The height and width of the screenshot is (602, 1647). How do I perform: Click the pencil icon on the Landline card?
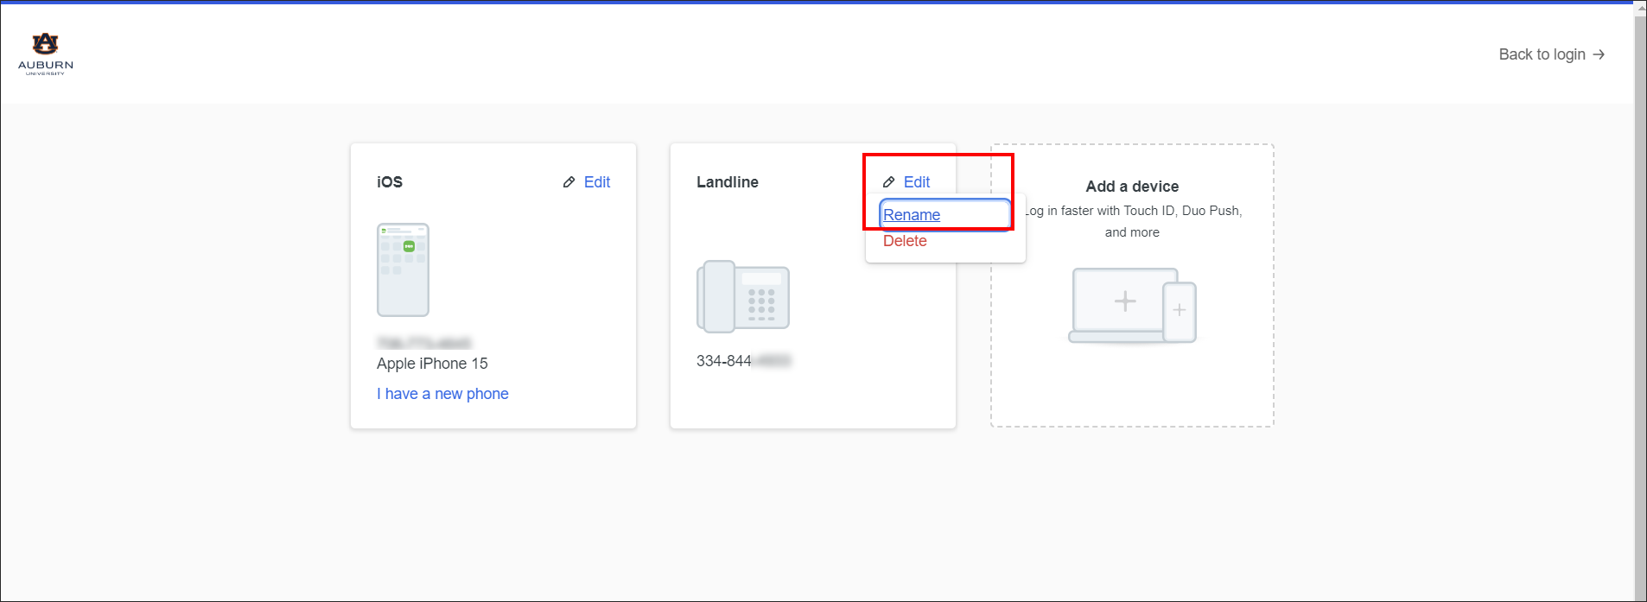[888, 182]
